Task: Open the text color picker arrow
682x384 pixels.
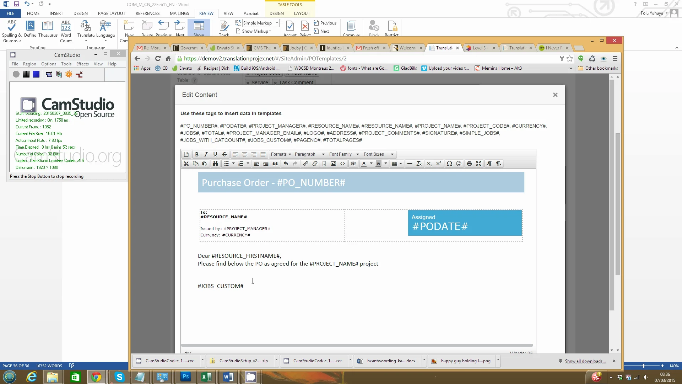Action: tap(371, 164)
